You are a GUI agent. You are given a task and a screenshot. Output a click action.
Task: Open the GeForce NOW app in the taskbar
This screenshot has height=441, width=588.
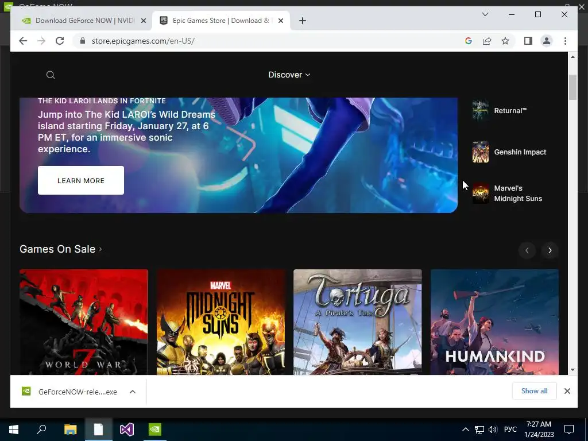(x=155, y=430)
